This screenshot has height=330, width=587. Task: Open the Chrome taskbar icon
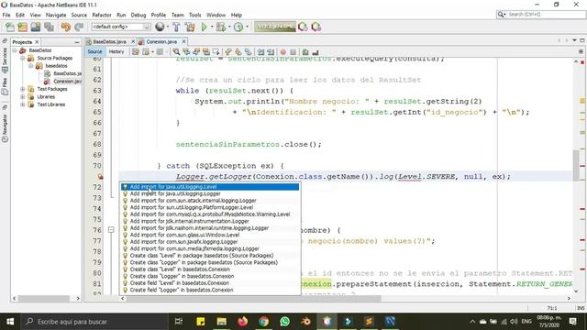(264, 322)
